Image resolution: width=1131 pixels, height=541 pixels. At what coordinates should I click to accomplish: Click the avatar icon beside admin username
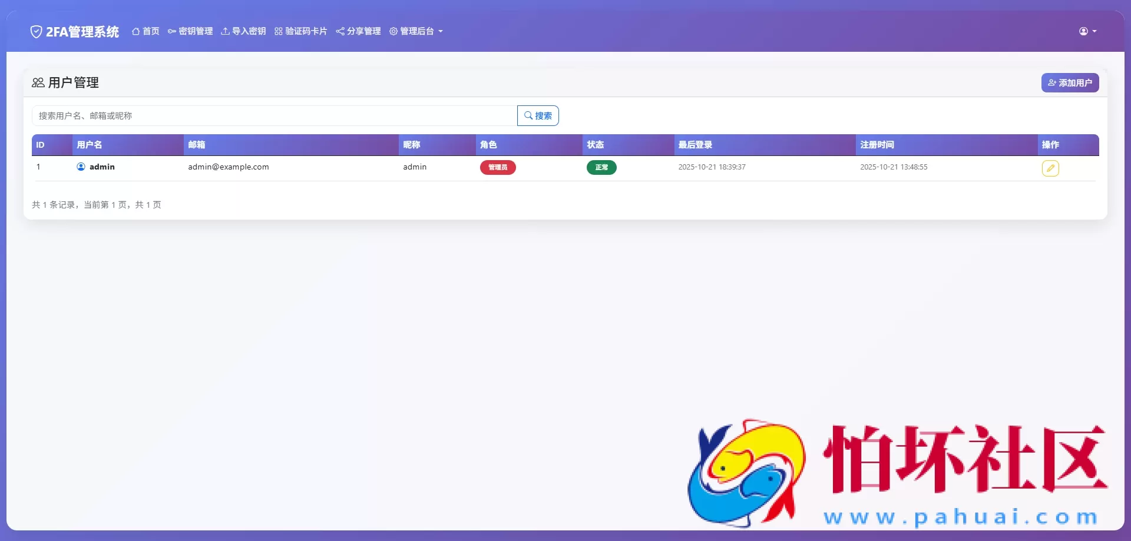(x=81, y=167)
